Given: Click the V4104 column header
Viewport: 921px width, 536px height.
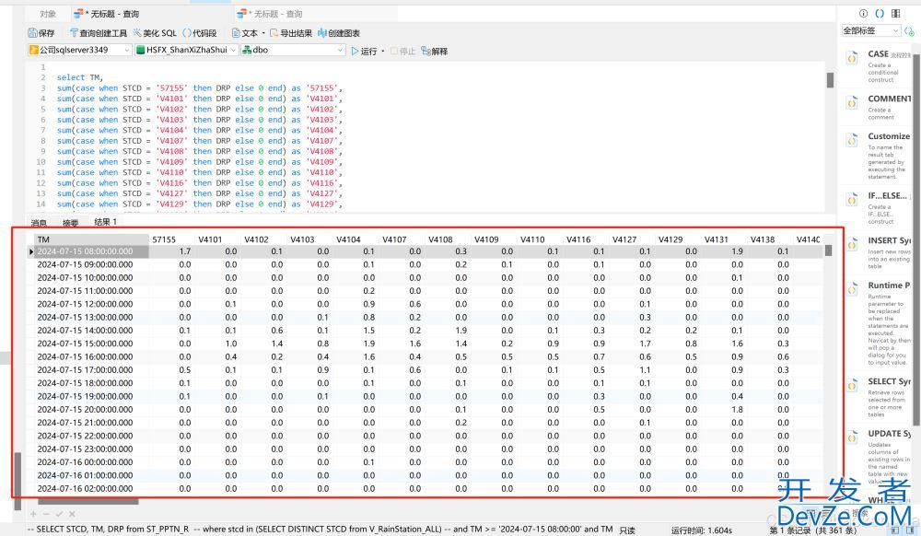Looking at the screenshot, I should coord(356,239).
